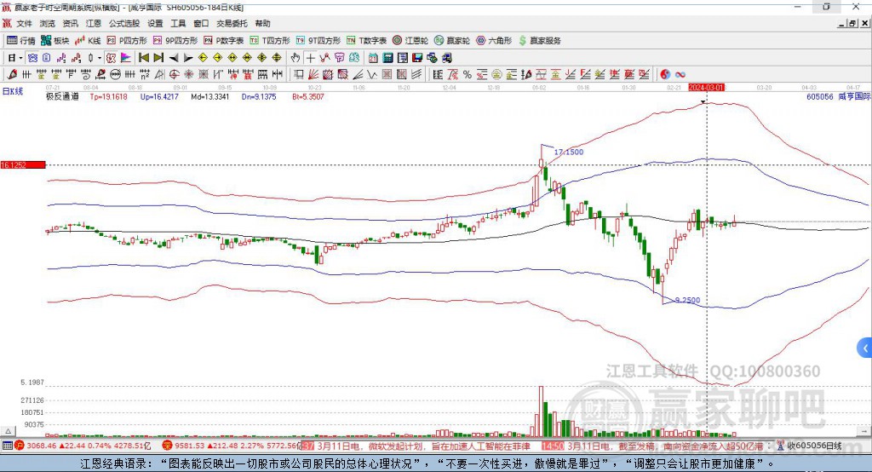The width and height of the screenshot is (872, 472).
Task: Open the 交易委托 menu
Action: 232,23
